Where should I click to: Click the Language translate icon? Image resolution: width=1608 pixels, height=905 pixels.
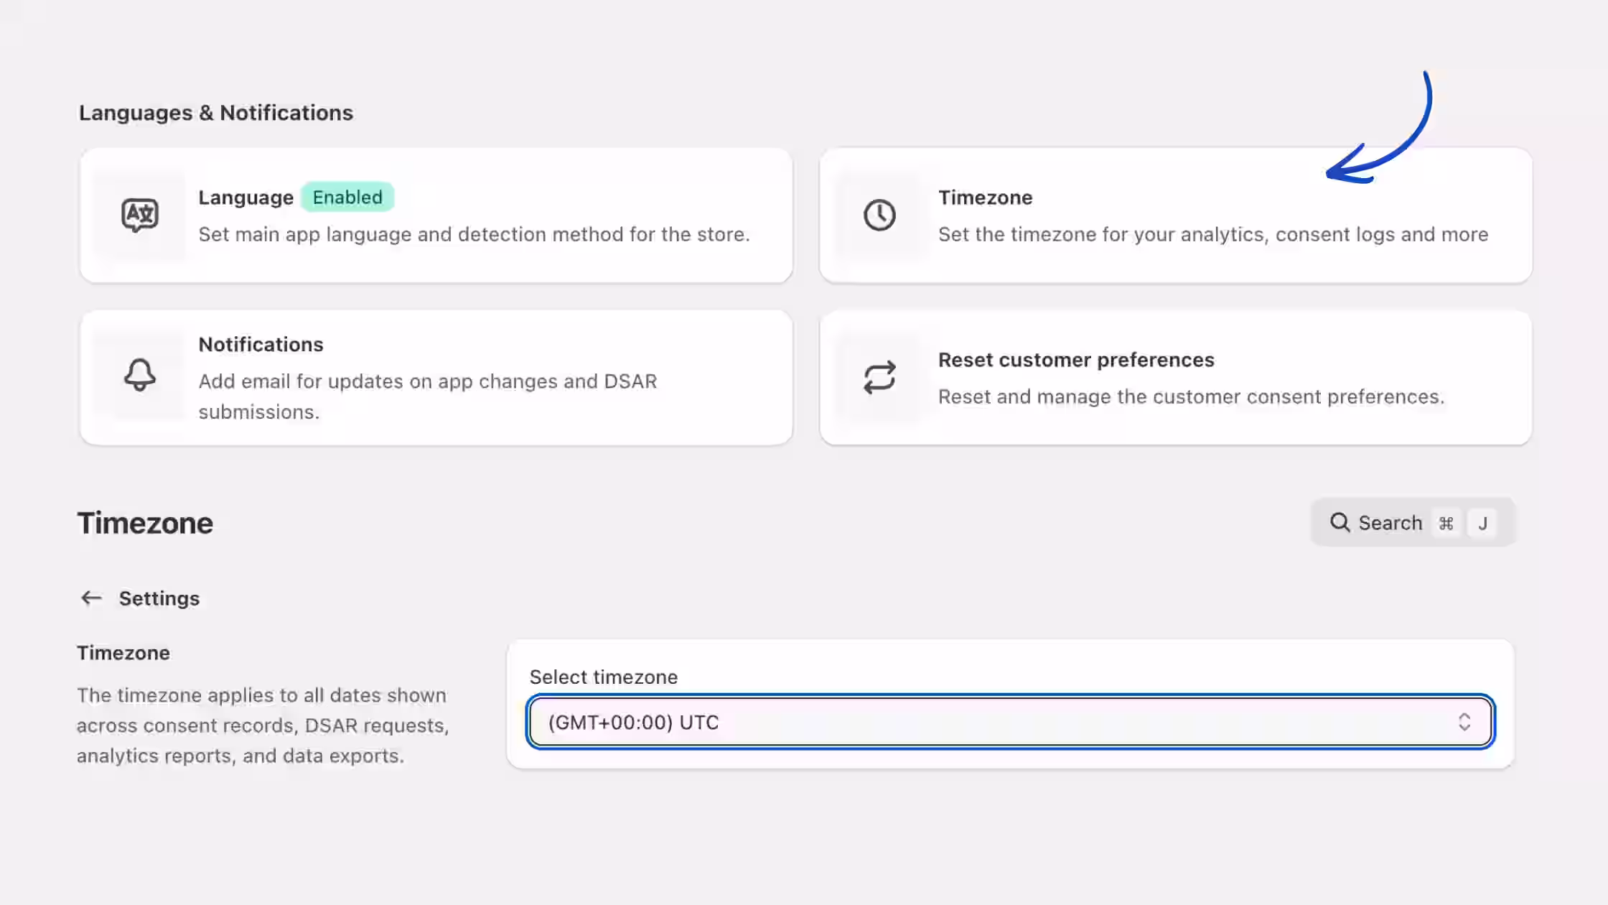pyautogui.click(x=139, y=215)
